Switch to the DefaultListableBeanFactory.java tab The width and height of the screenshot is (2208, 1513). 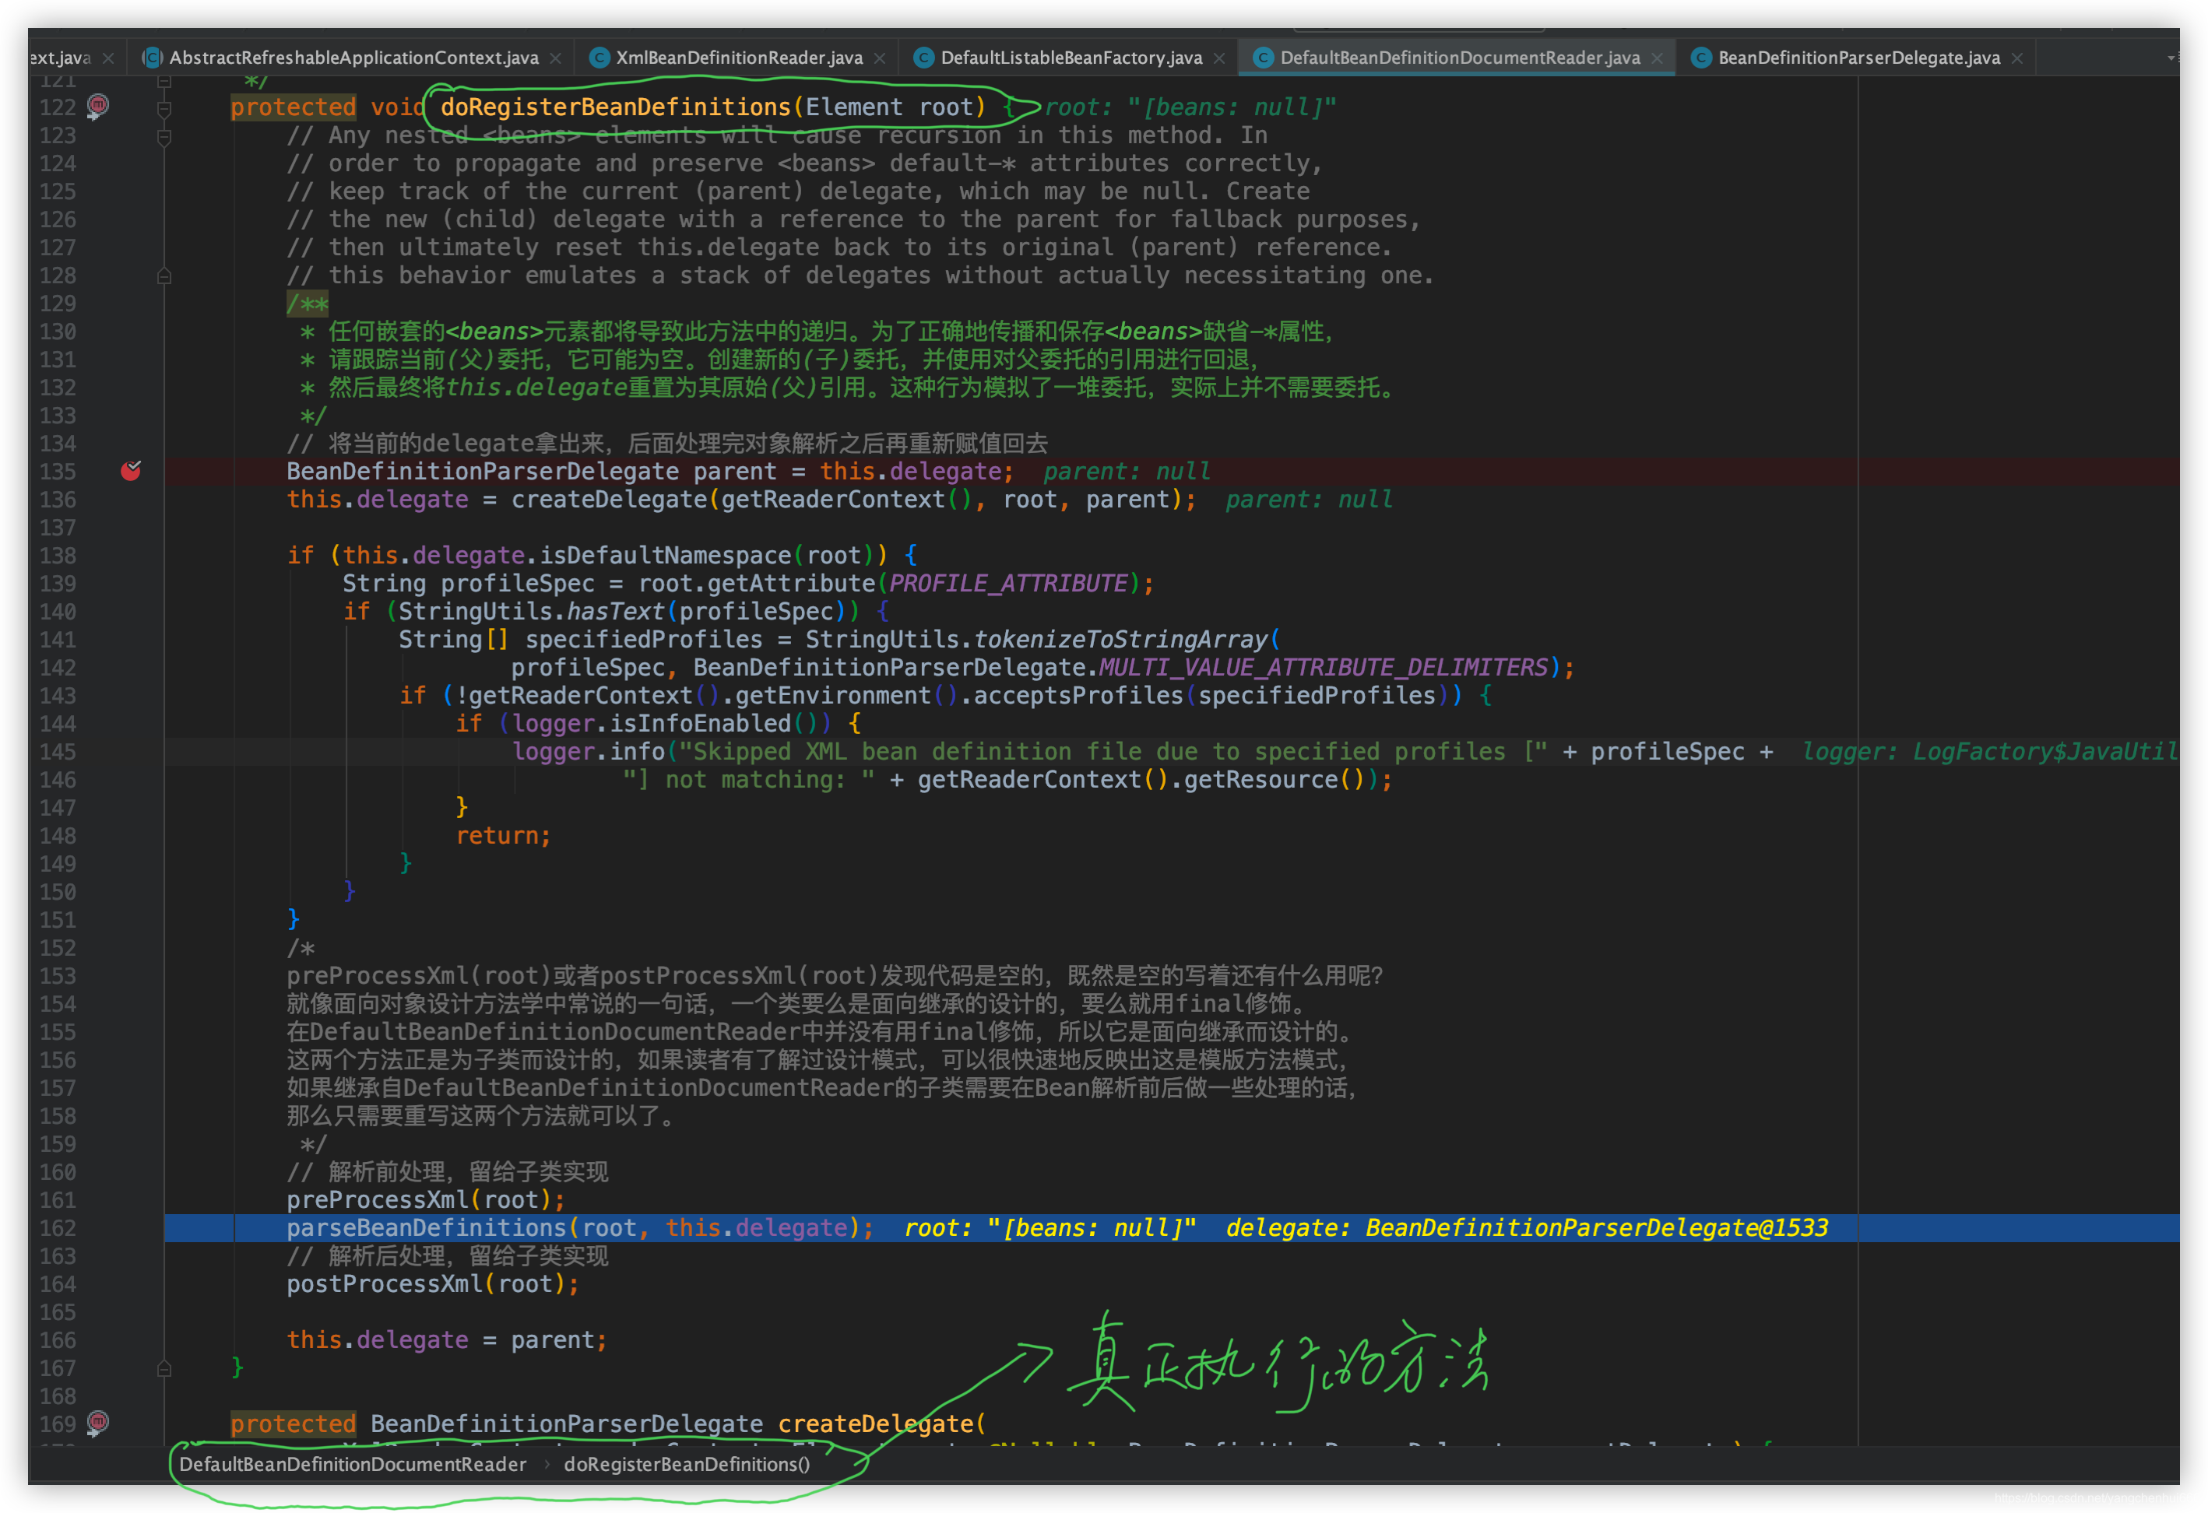coord(1072,57)
